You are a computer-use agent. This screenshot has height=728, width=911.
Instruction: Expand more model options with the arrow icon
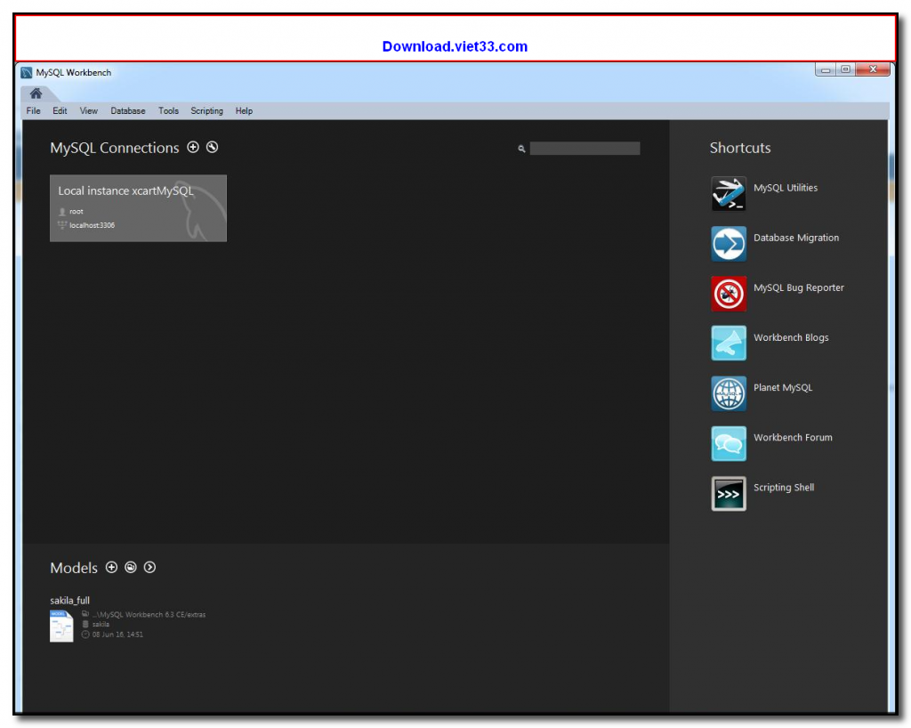tap(149, 567)
